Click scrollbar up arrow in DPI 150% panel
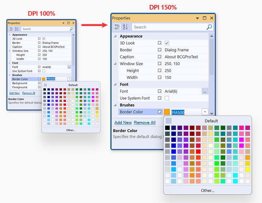 (212, 36)
